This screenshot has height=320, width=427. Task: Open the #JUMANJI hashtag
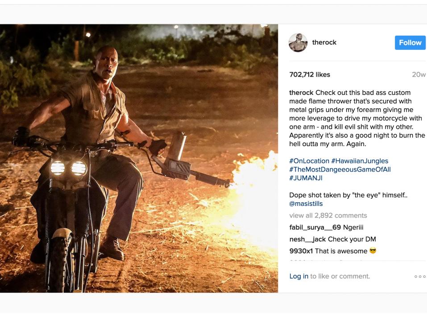306,178
